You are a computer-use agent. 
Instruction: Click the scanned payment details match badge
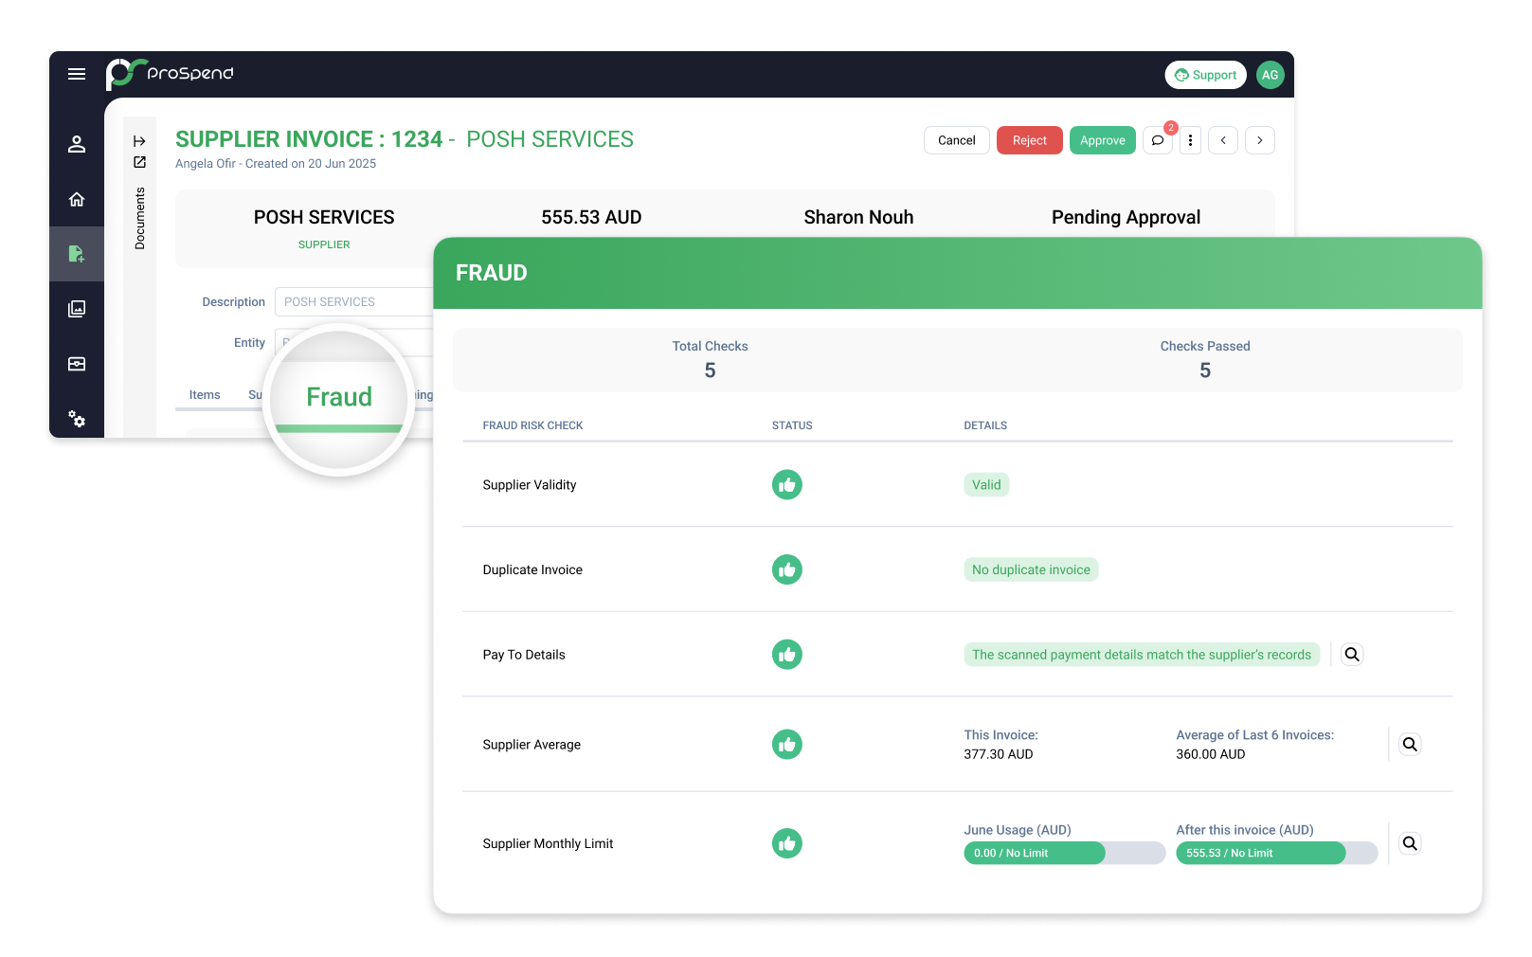tap(1142, 655)
